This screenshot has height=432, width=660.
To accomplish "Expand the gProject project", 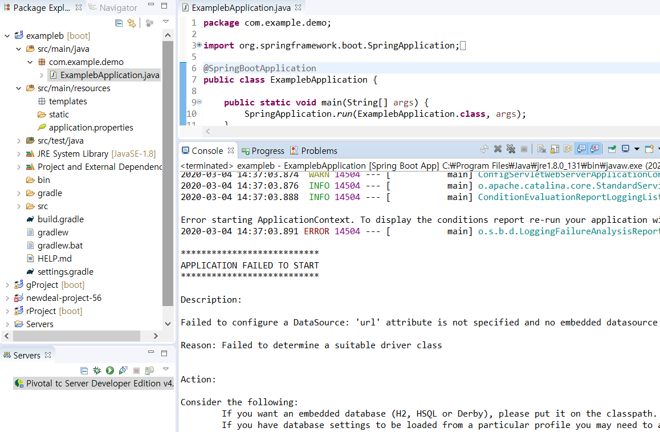I will 7,285.
